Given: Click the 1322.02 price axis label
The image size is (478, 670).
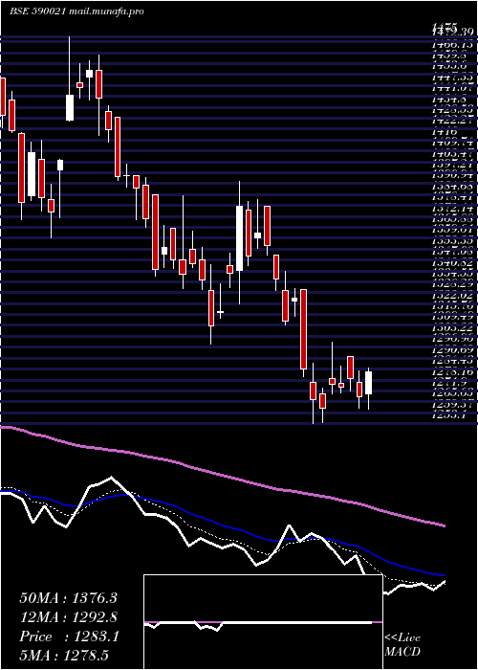Looking at the screenshot, I should (x=451, y=295).
